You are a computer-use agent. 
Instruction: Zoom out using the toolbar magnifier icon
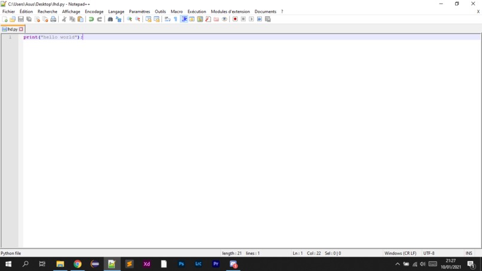(138, 19)
